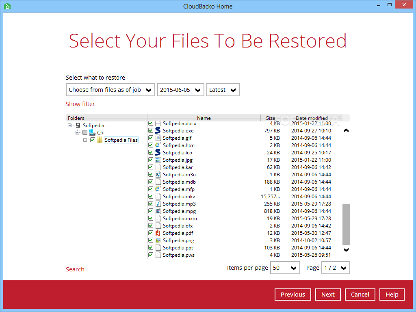Click the Softpedia.ppt file icon

pyautogui.click(x=158, y=247)
